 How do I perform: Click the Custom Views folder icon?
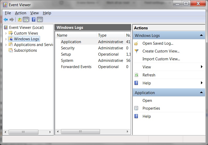click(x=11, y=33)
